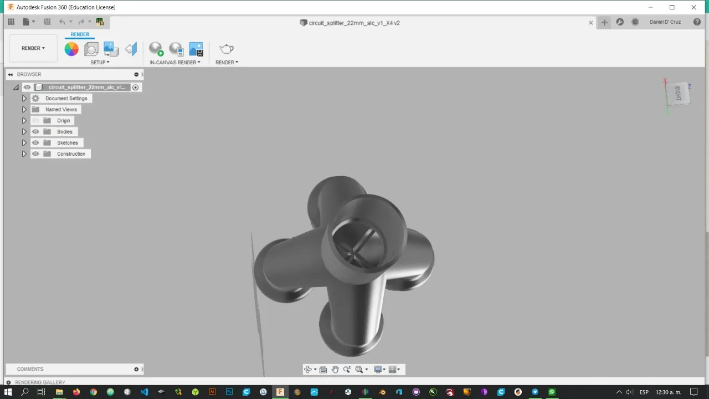Screen dimensions: 709x399
Task: Click the File document icon
Action: tap(26, 22)
